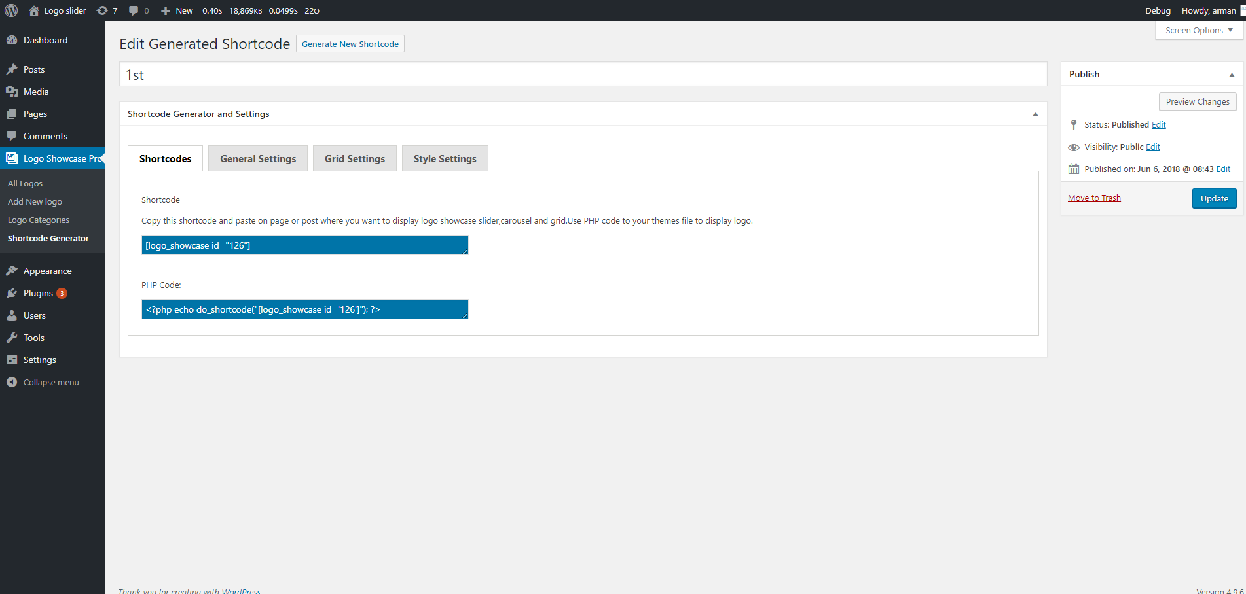The height and width of the screenshot is (594, 1246).
Task: Click the Plugins update count badge
Action: [x=62, y=293]
